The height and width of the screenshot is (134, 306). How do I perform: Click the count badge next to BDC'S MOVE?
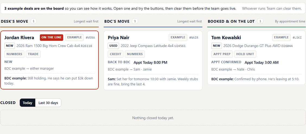point(135,21)
